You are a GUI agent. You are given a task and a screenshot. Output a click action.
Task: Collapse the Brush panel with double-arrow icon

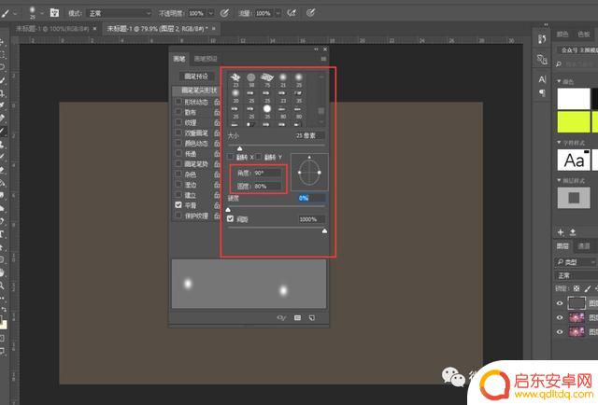point(316,49)
